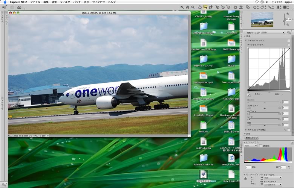Click the monitor point sampler icon
Viewport: 294px width, 188px height.
[x=246, y=179]
